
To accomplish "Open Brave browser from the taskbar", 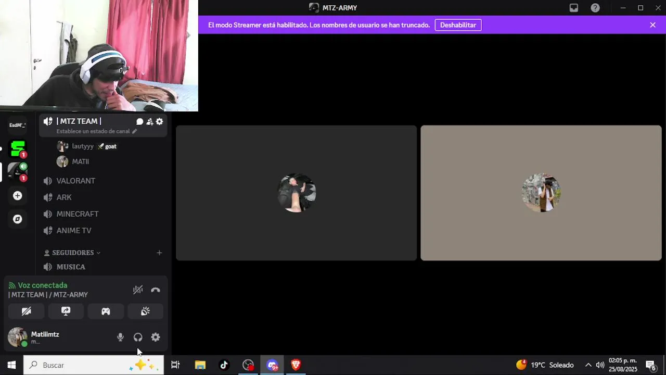I will 296,365.
